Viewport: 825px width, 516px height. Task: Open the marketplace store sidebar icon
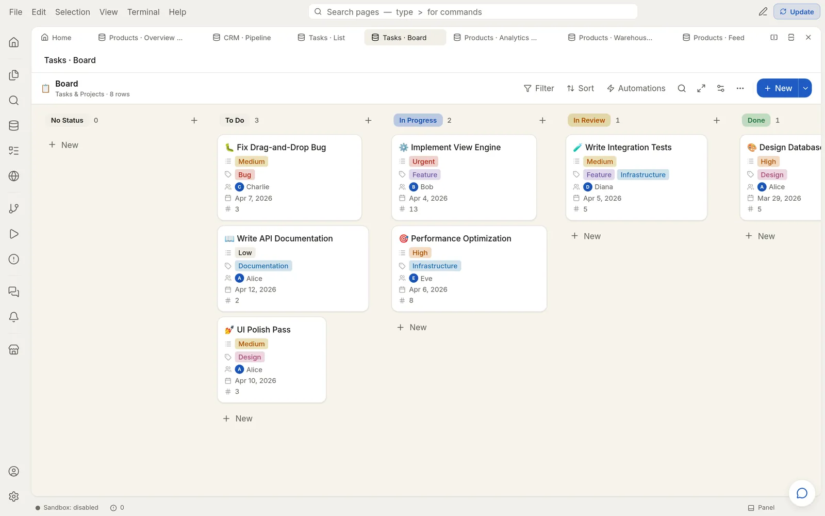[14, 349]
